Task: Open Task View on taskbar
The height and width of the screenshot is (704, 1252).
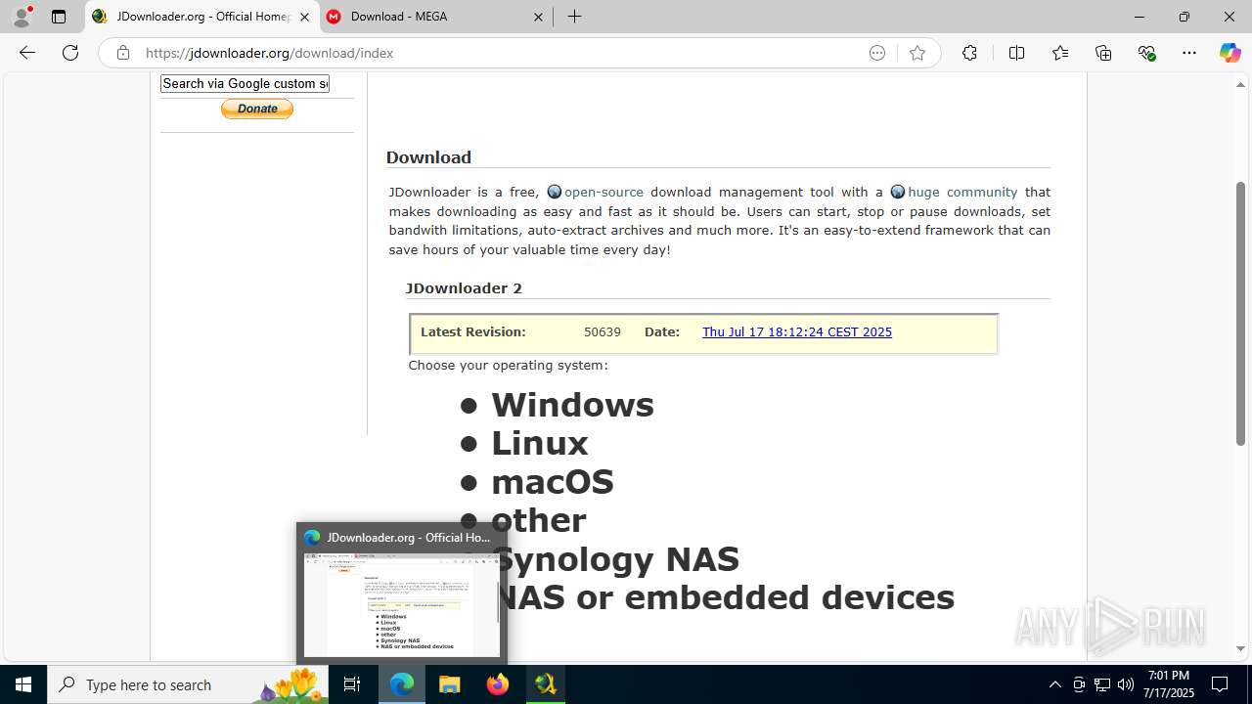Action: click(x=353, y=684)
